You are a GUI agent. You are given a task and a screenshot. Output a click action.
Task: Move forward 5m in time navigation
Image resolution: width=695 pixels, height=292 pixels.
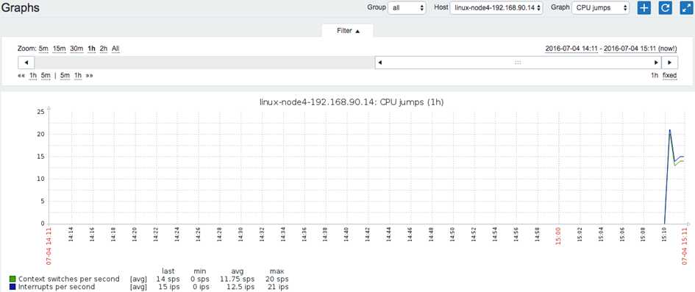point(65,75)
